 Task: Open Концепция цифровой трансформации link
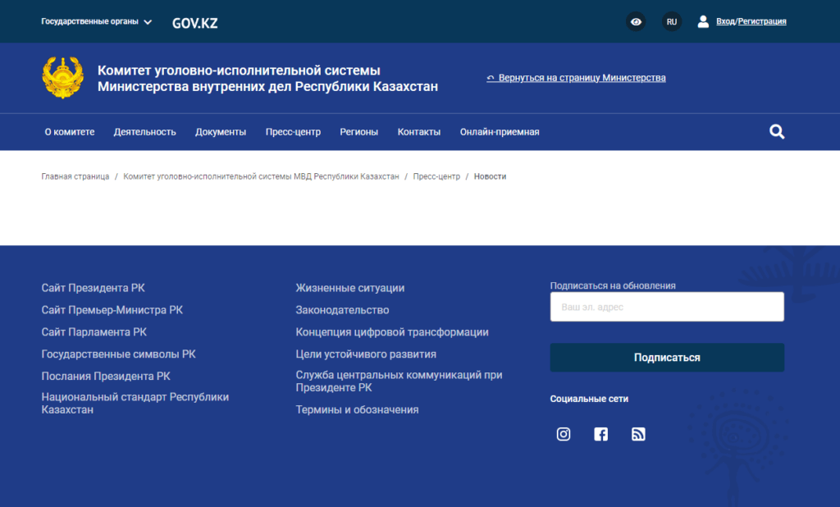point(392,331)
